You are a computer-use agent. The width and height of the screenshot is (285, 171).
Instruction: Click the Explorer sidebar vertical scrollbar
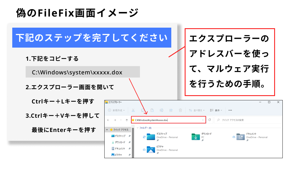click(133, 143)
